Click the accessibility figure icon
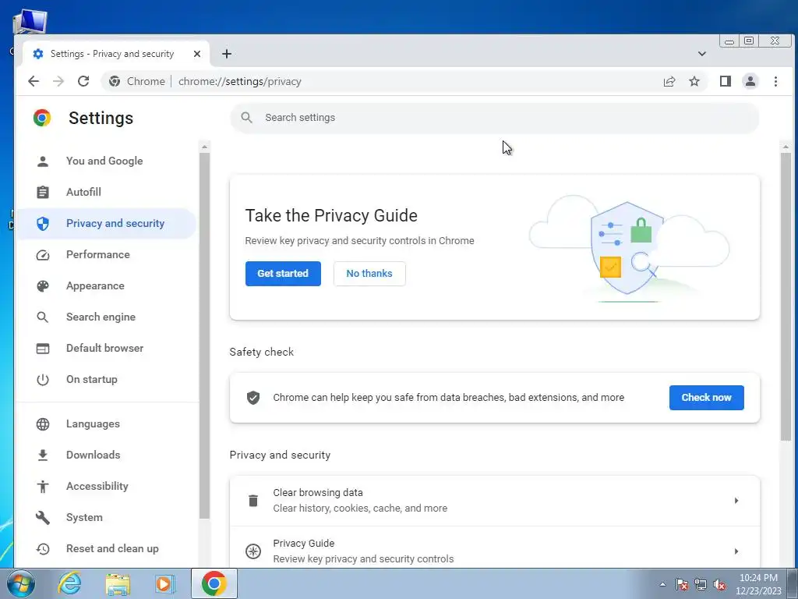The width and height of the screenshot is (798, 599). (x=43, y=487)
